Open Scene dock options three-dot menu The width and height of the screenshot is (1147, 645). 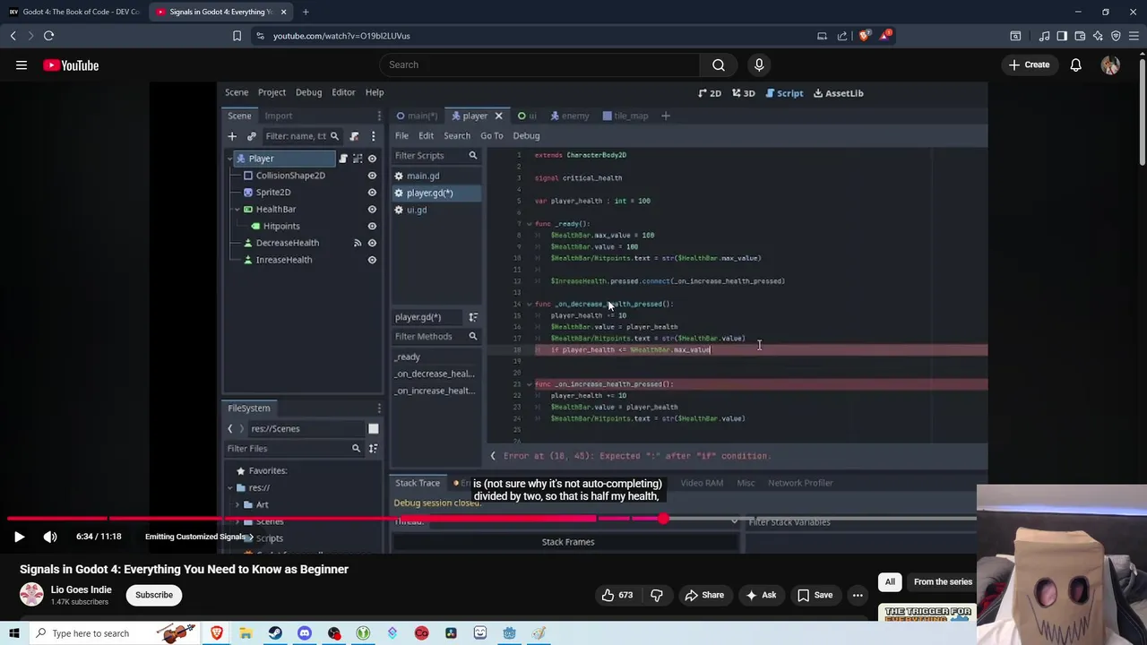(379, 116)
